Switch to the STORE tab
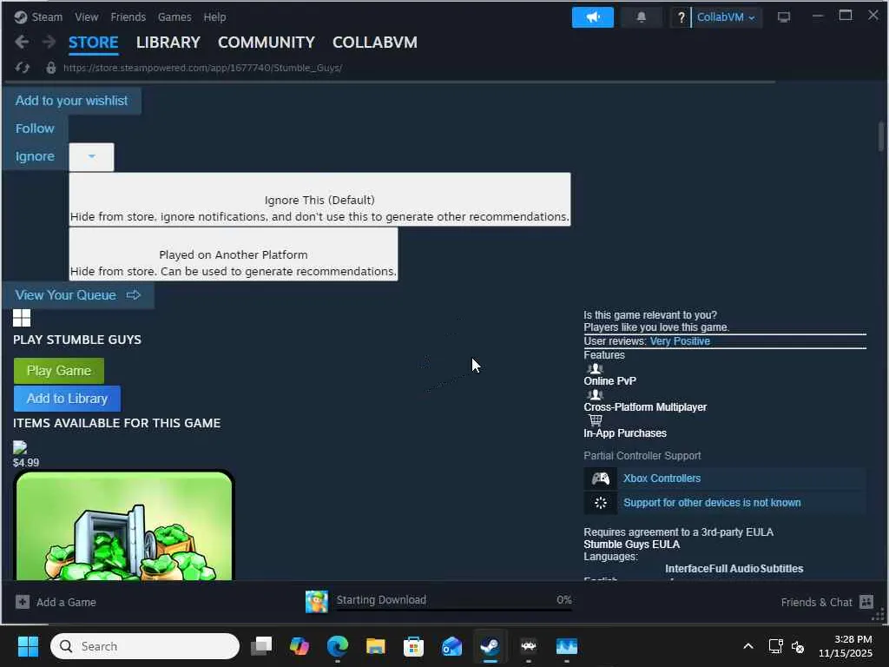Screen dimensions: 889x667 tap(94, 43)
